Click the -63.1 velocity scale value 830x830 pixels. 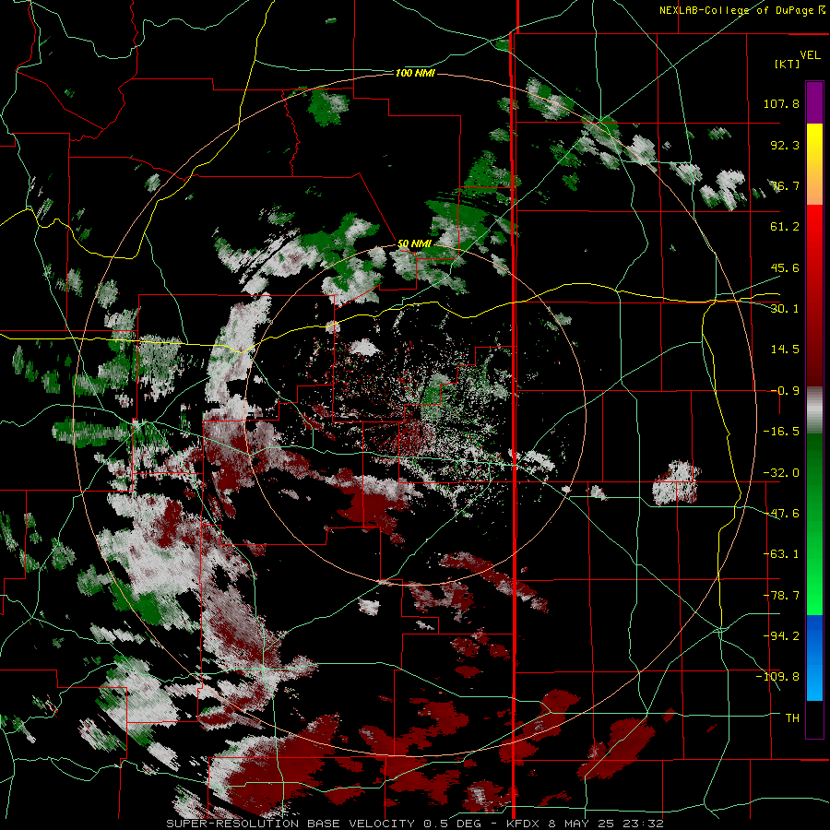(781, 554)
